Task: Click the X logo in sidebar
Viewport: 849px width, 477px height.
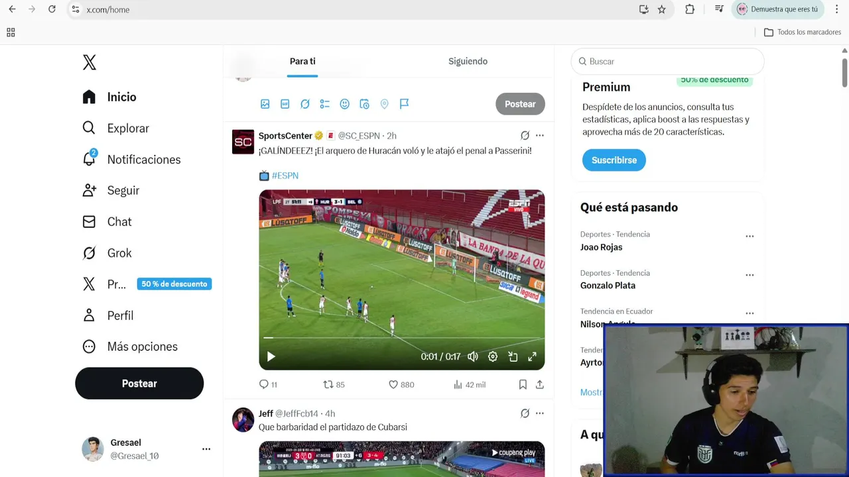Action: [90, 62]
